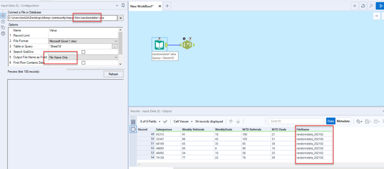
Task: Open the configuration gear tab icon
Action: pos(3,16)
